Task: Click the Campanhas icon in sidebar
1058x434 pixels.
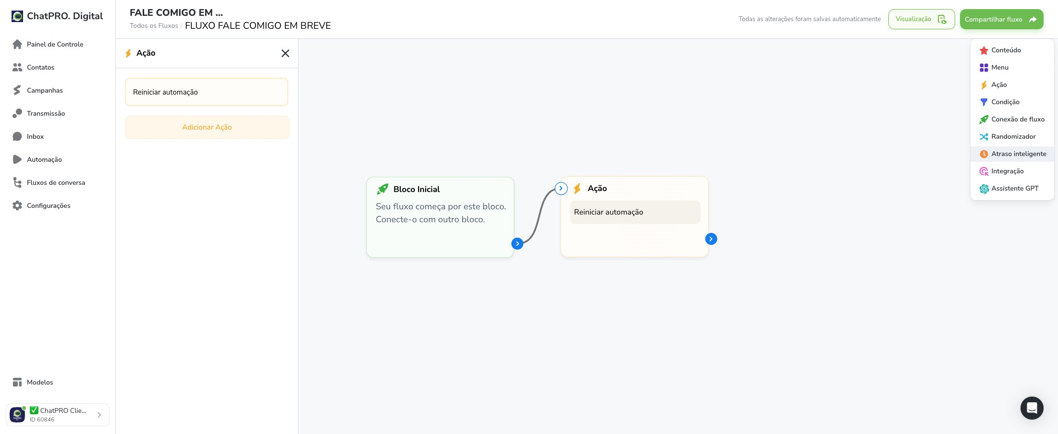Action: tap(17, 90)
